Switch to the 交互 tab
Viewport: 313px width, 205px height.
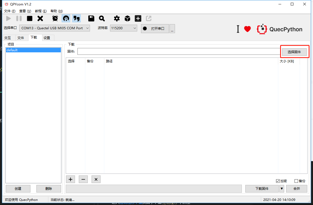tap(8, 38)
